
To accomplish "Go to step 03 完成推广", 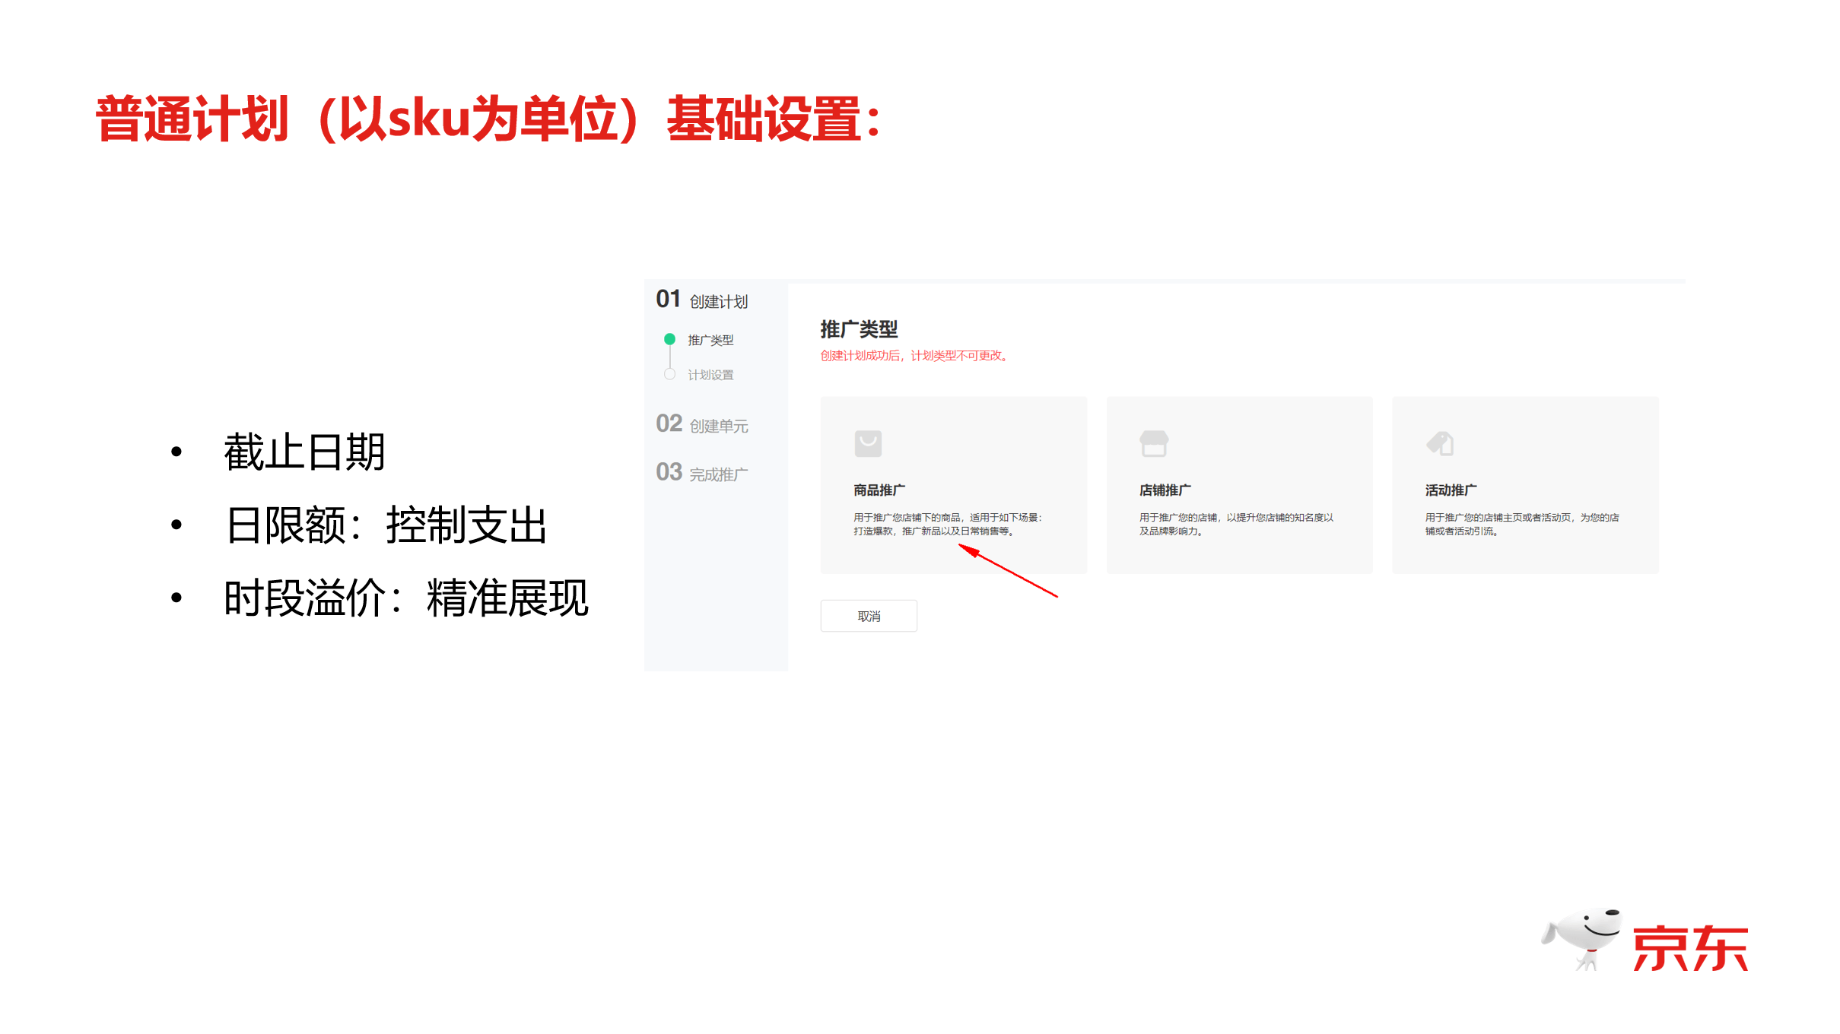I will [x=702, y=473].
